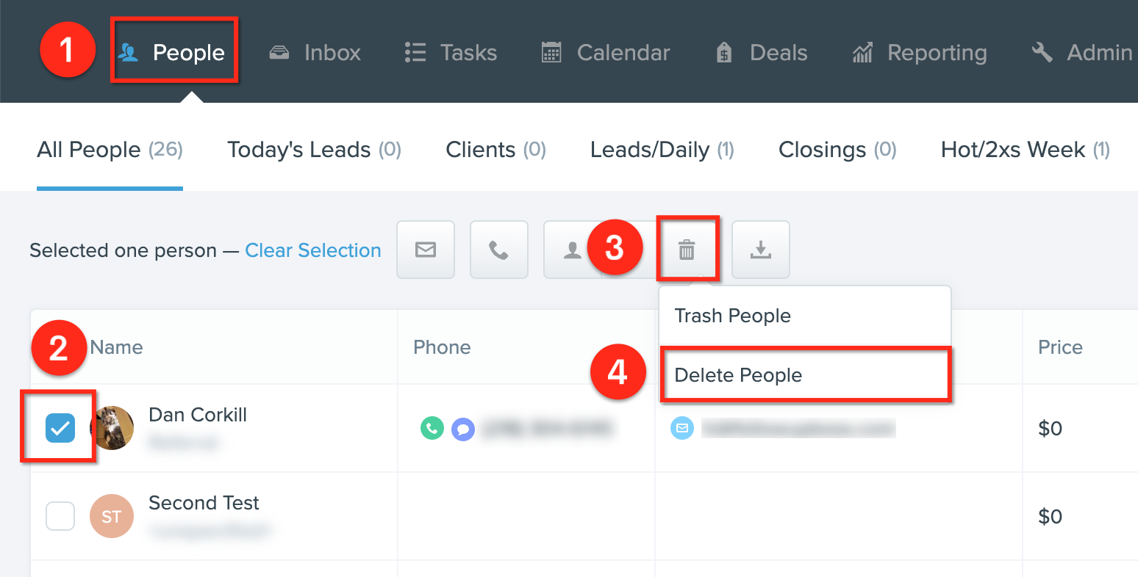Screen dimensions: 1138x577
Task: Click Second Test ST avatar
Action: point(112,516)
